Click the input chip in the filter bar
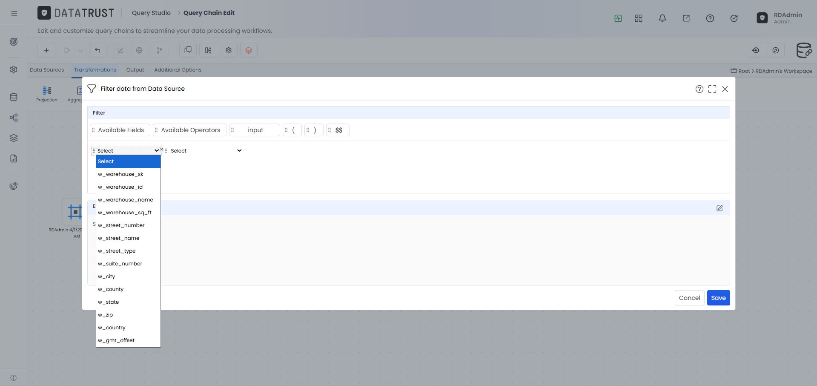The image size is (817, 386). (255, 130)
